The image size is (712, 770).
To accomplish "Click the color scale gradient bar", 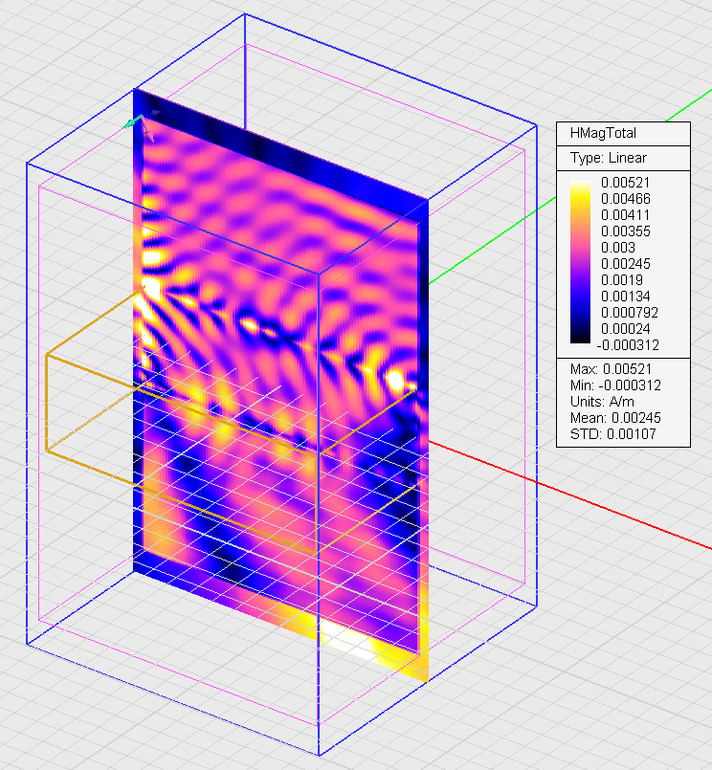I will pyautogui.click(x=580, y=262).
